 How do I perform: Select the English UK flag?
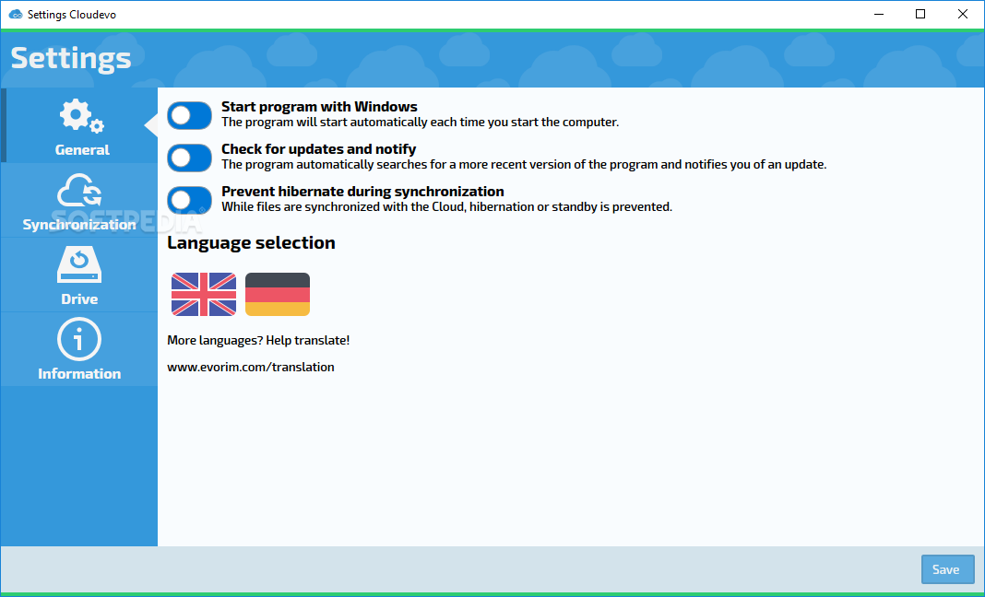204,295
